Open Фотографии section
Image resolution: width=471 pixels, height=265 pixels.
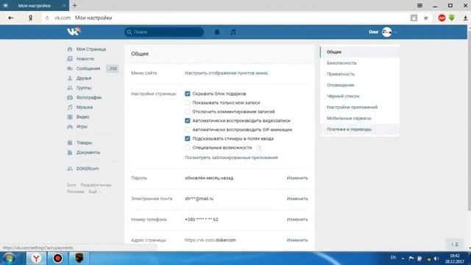[x=89, y=97]
